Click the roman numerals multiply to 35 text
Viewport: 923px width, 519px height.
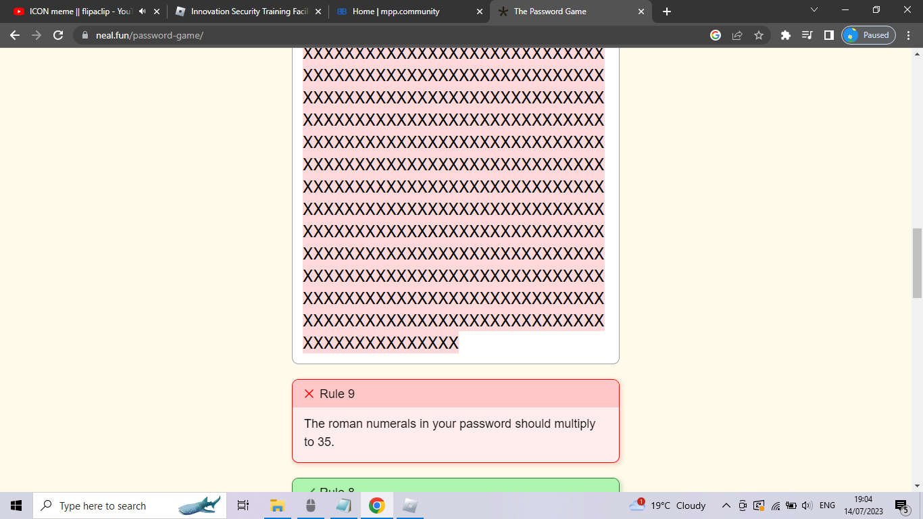pyautogui.click(x=449, y=432)
